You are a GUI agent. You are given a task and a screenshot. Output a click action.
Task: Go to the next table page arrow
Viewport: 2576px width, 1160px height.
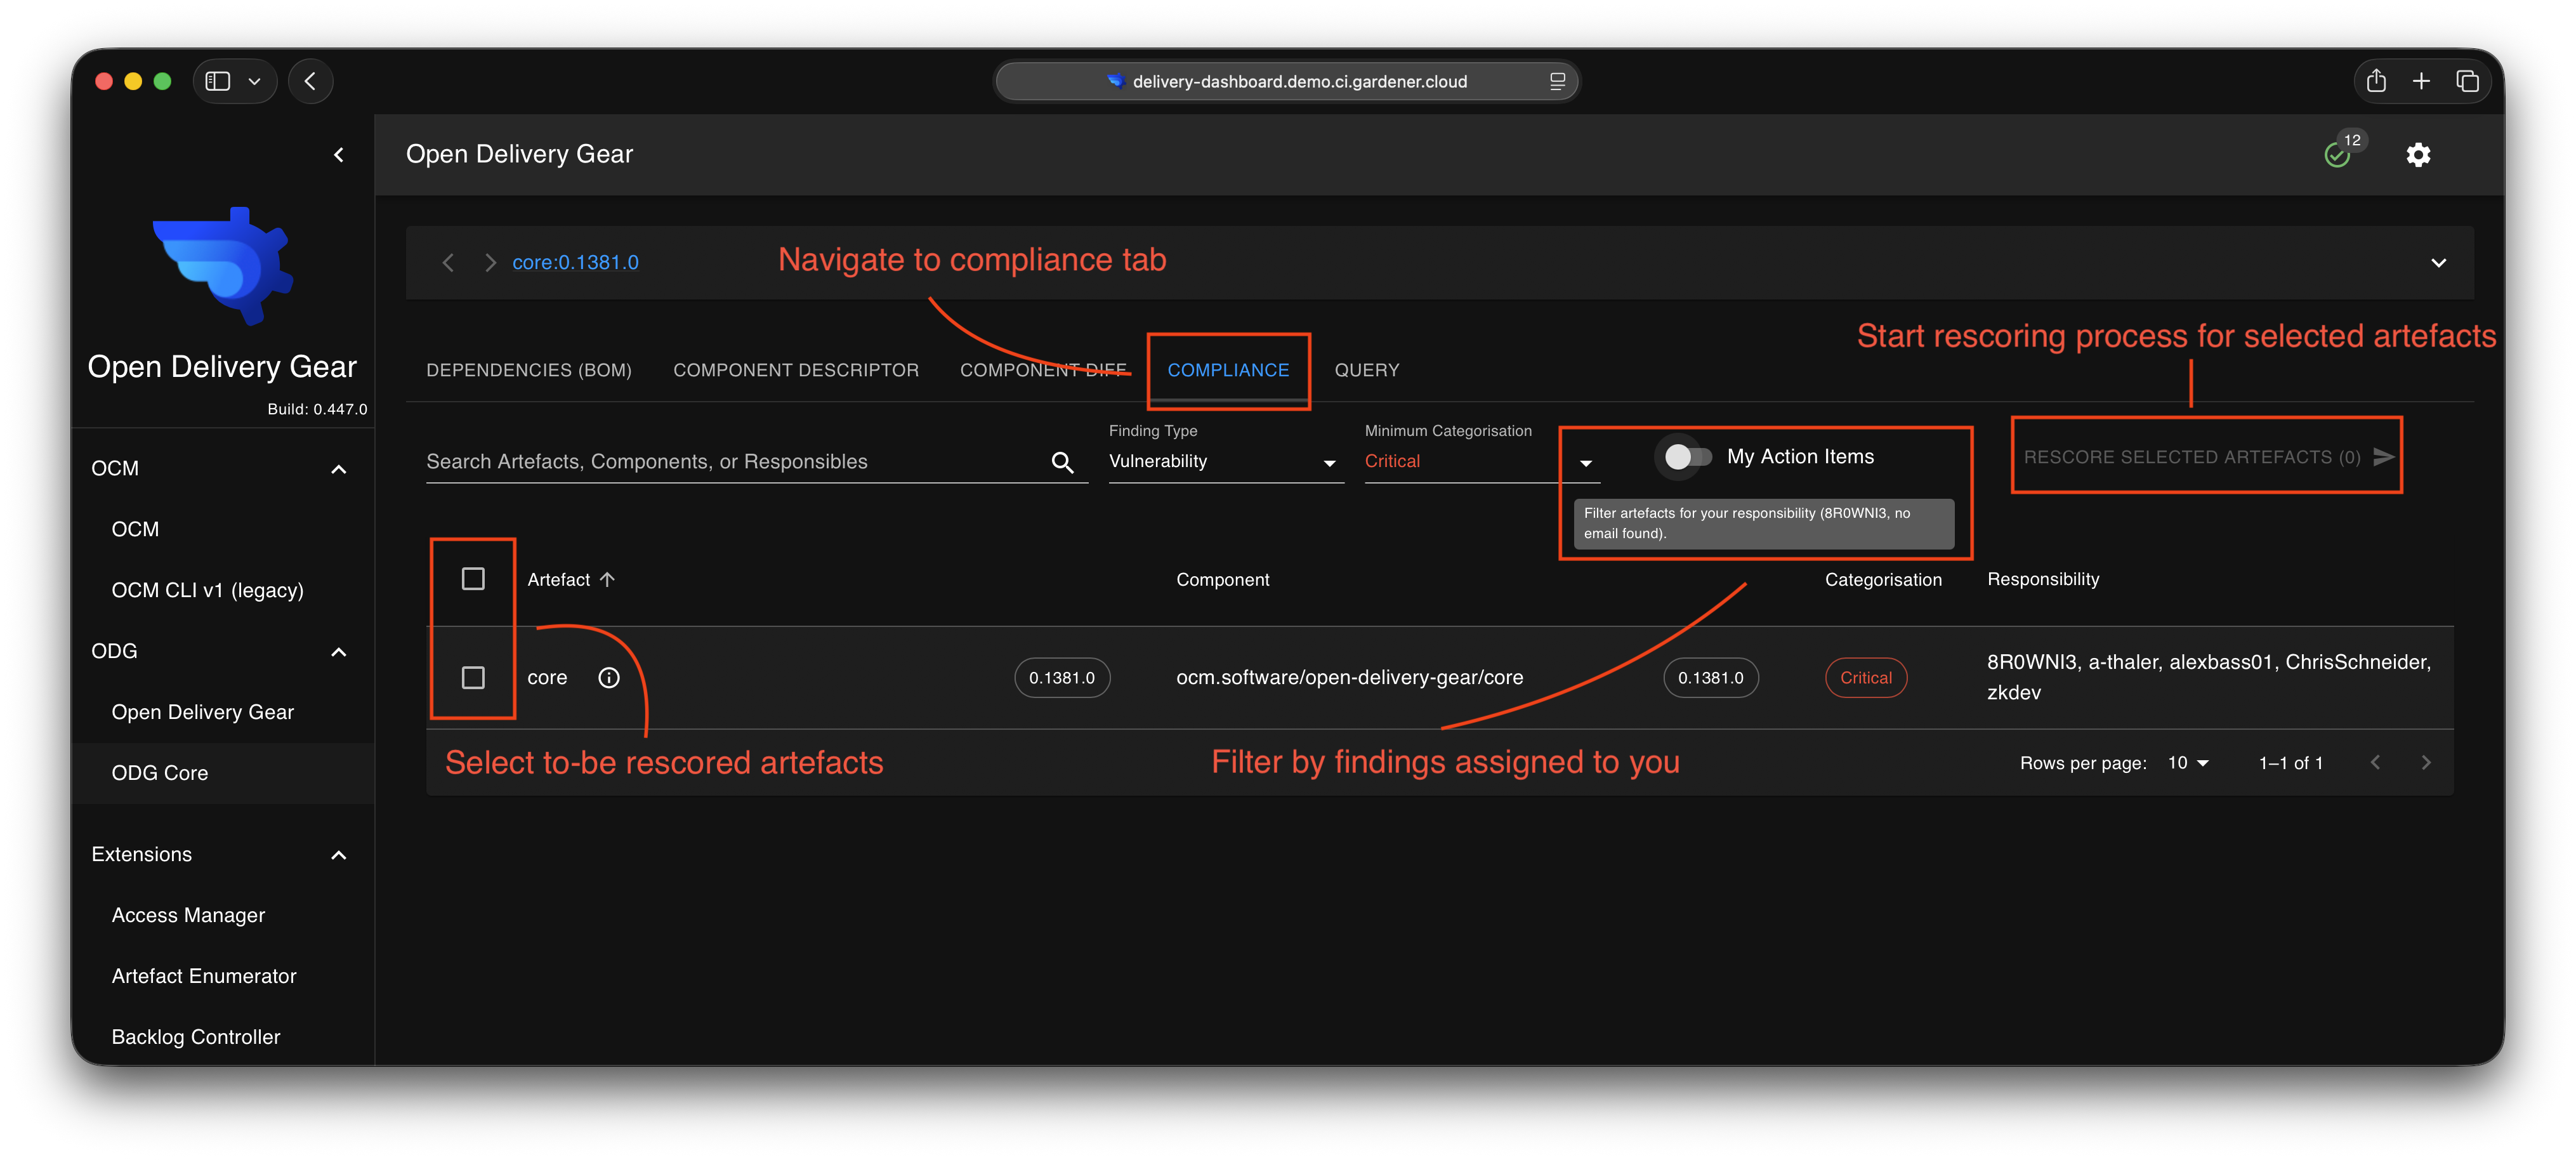click(2425, 762)
